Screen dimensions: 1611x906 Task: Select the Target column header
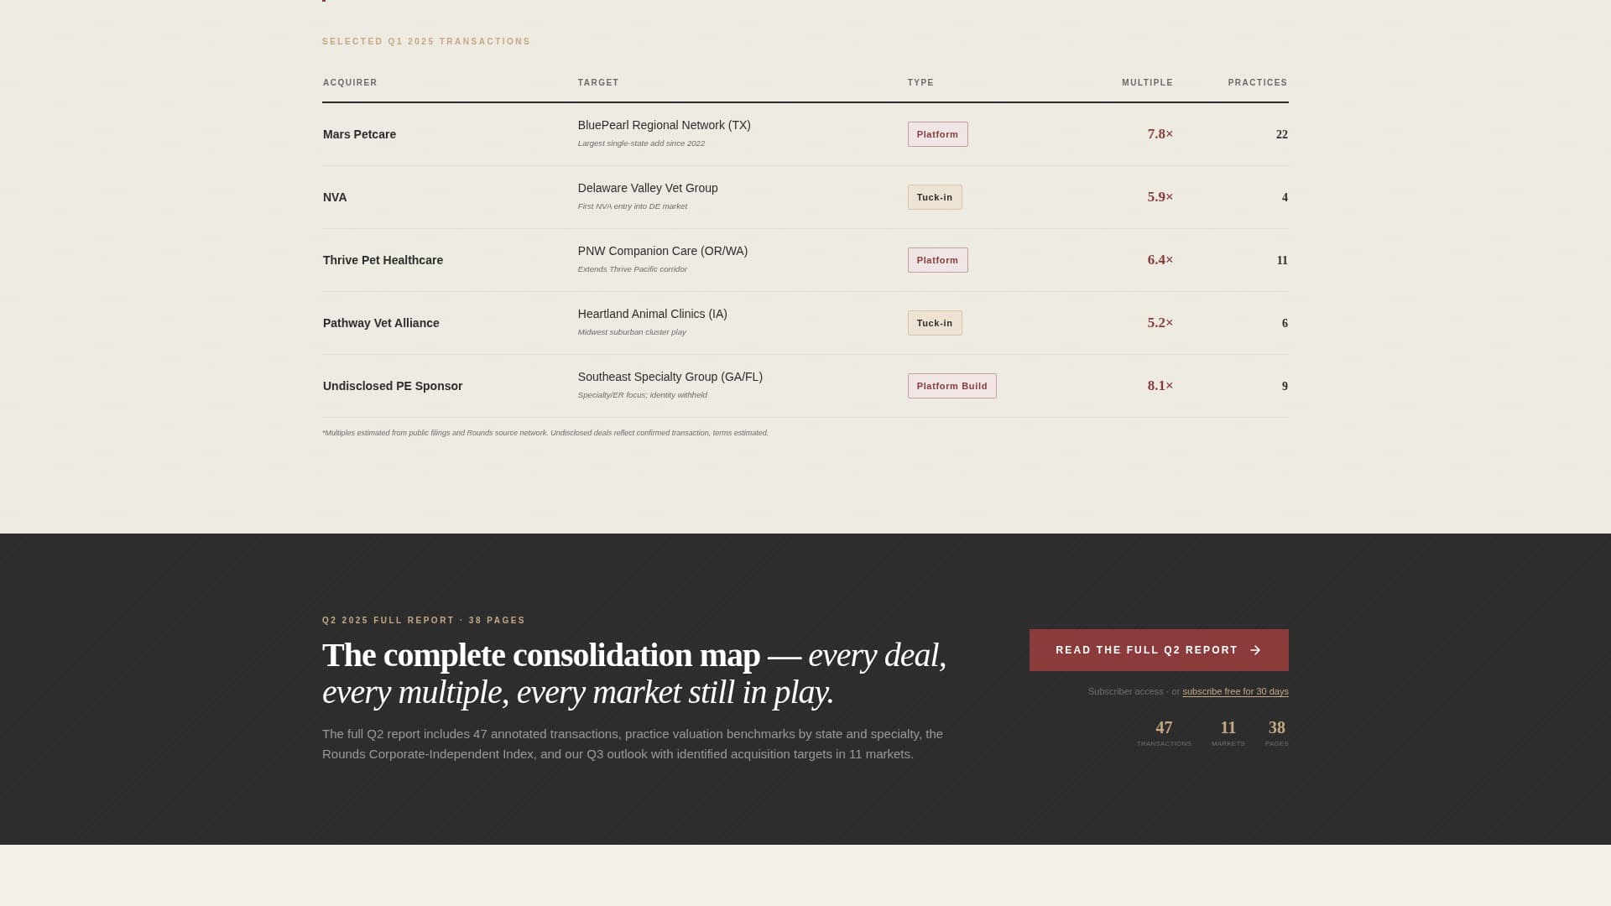click(598, 82)
